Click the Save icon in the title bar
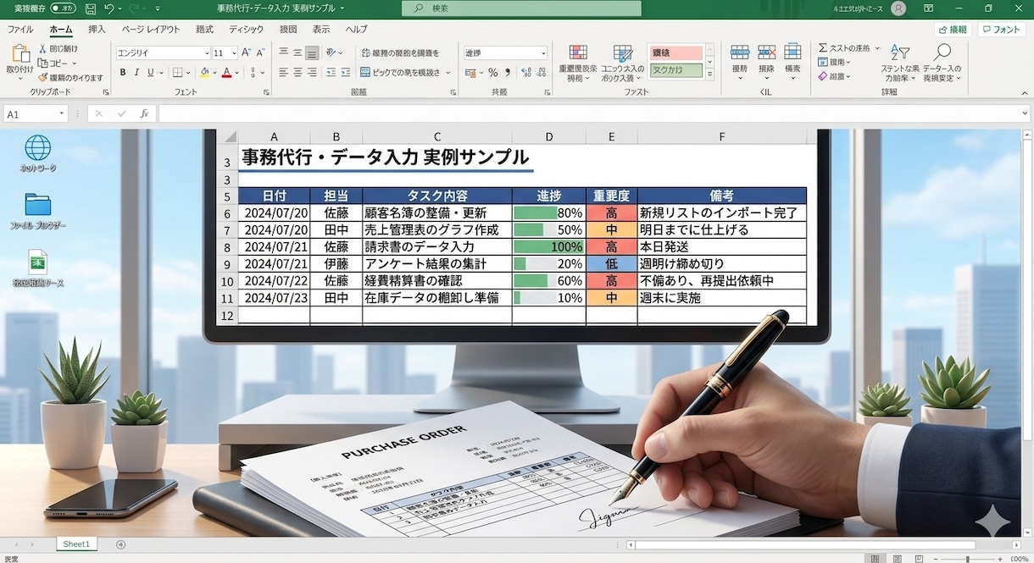Screen dimensions: 1034x563 tap(90, 8)
